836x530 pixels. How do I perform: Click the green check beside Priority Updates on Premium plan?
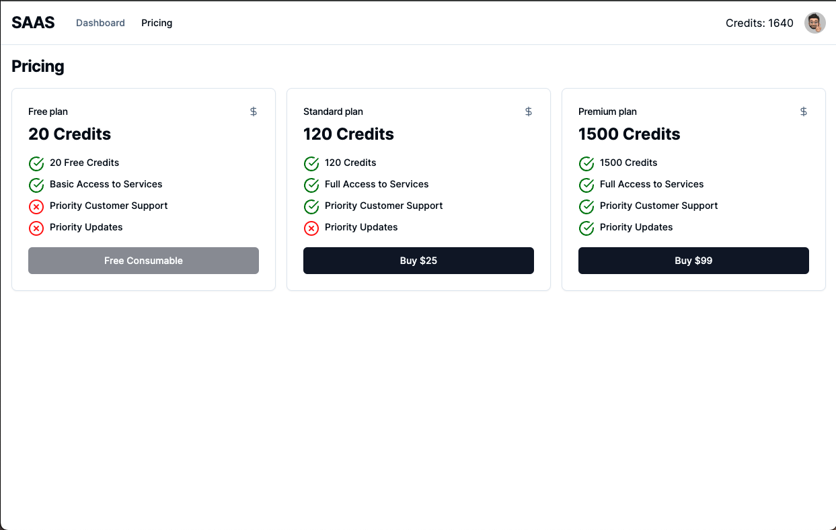(x=586, y=228)
